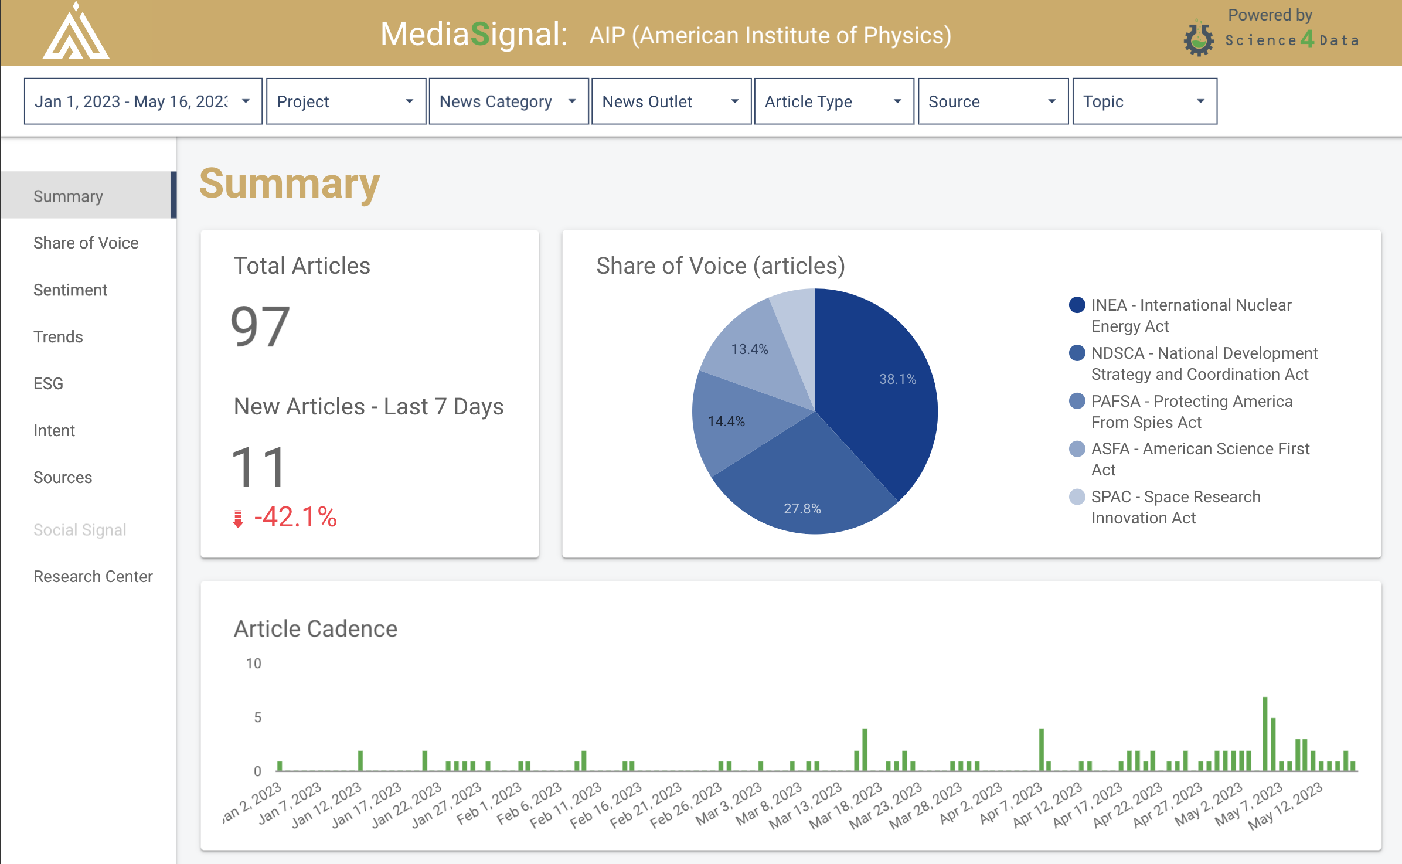This screenshot has height=864, width=1402.
Task: Click the greyed Social Signal item
Action: pos(80,530)
